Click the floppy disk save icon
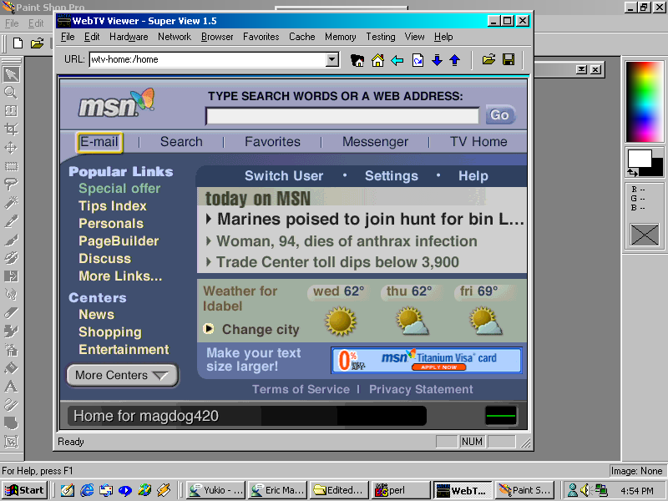Viewport: 668px width, 501px height. pyautogui.click(x=508, y=60)
